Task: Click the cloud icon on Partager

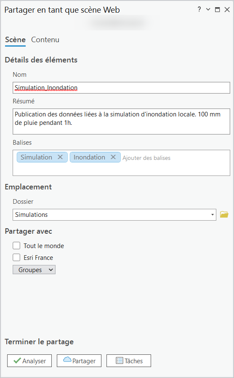Action: click(67, 360)
